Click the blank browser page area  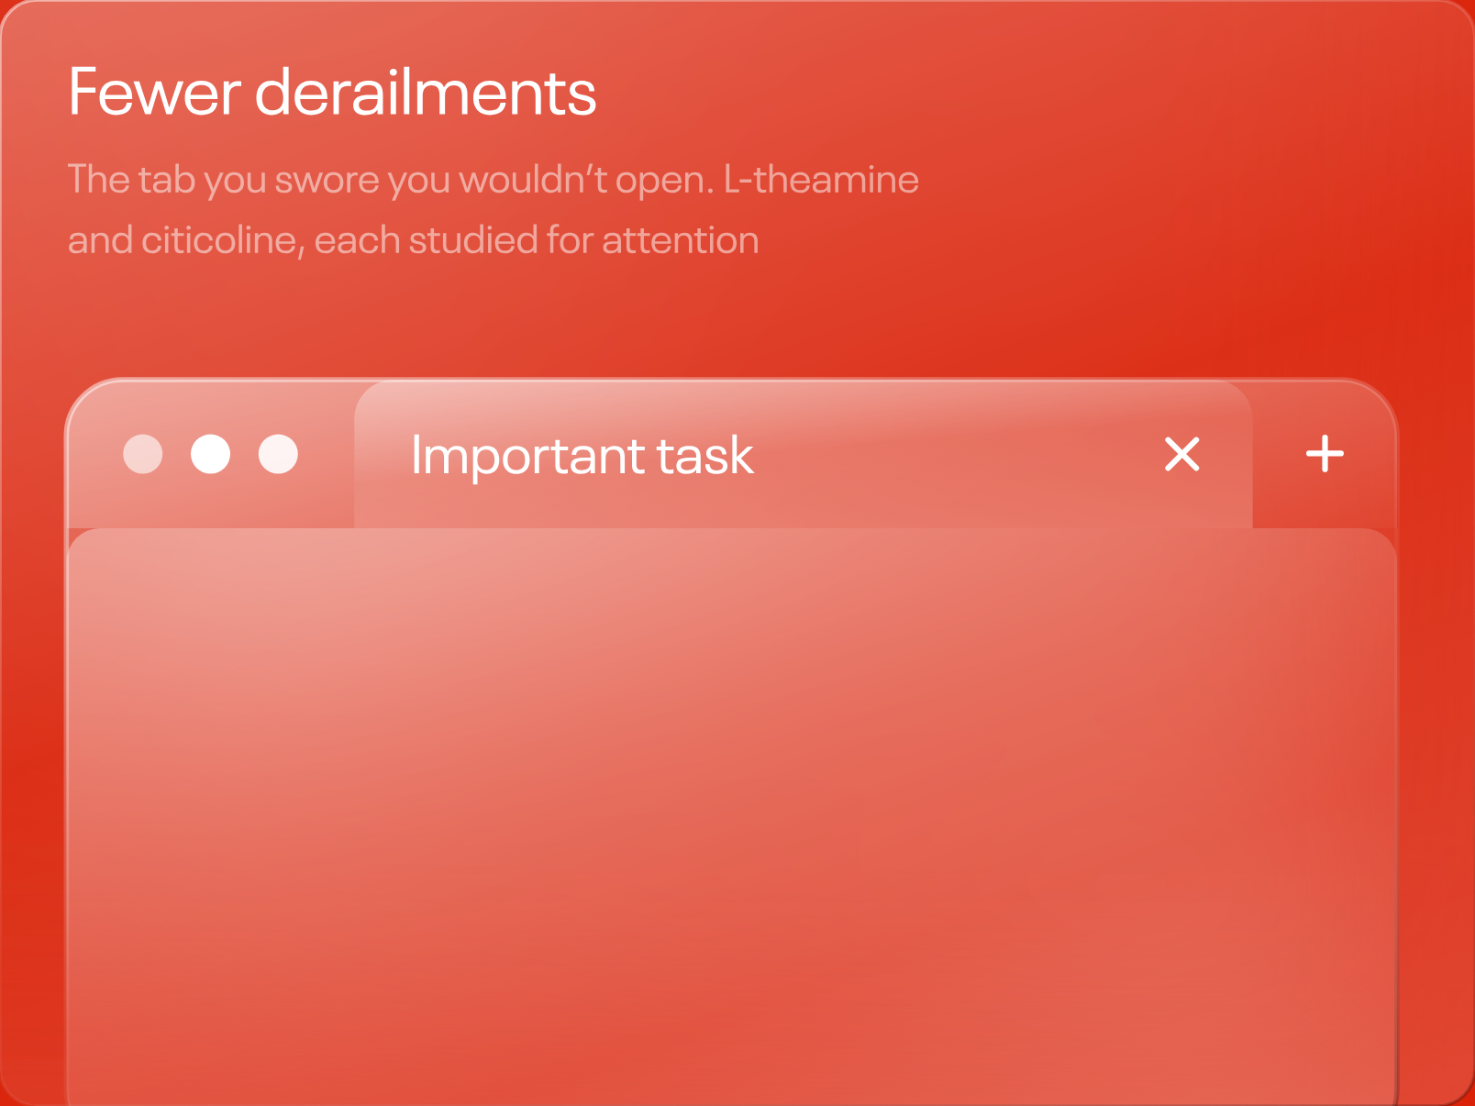click(732, 816)
